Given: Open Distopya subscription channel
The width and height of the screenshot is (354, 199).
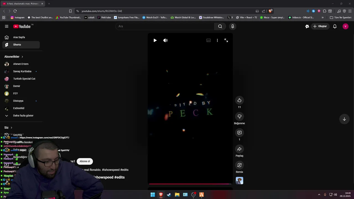Looking at the screenshot, I should pyautogui.click(x=21, y=101).
